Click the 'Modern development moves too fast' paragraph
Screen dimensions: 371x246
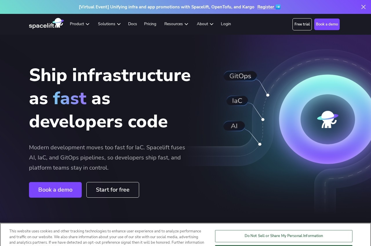pyautogui.click(x=107, y=158)
